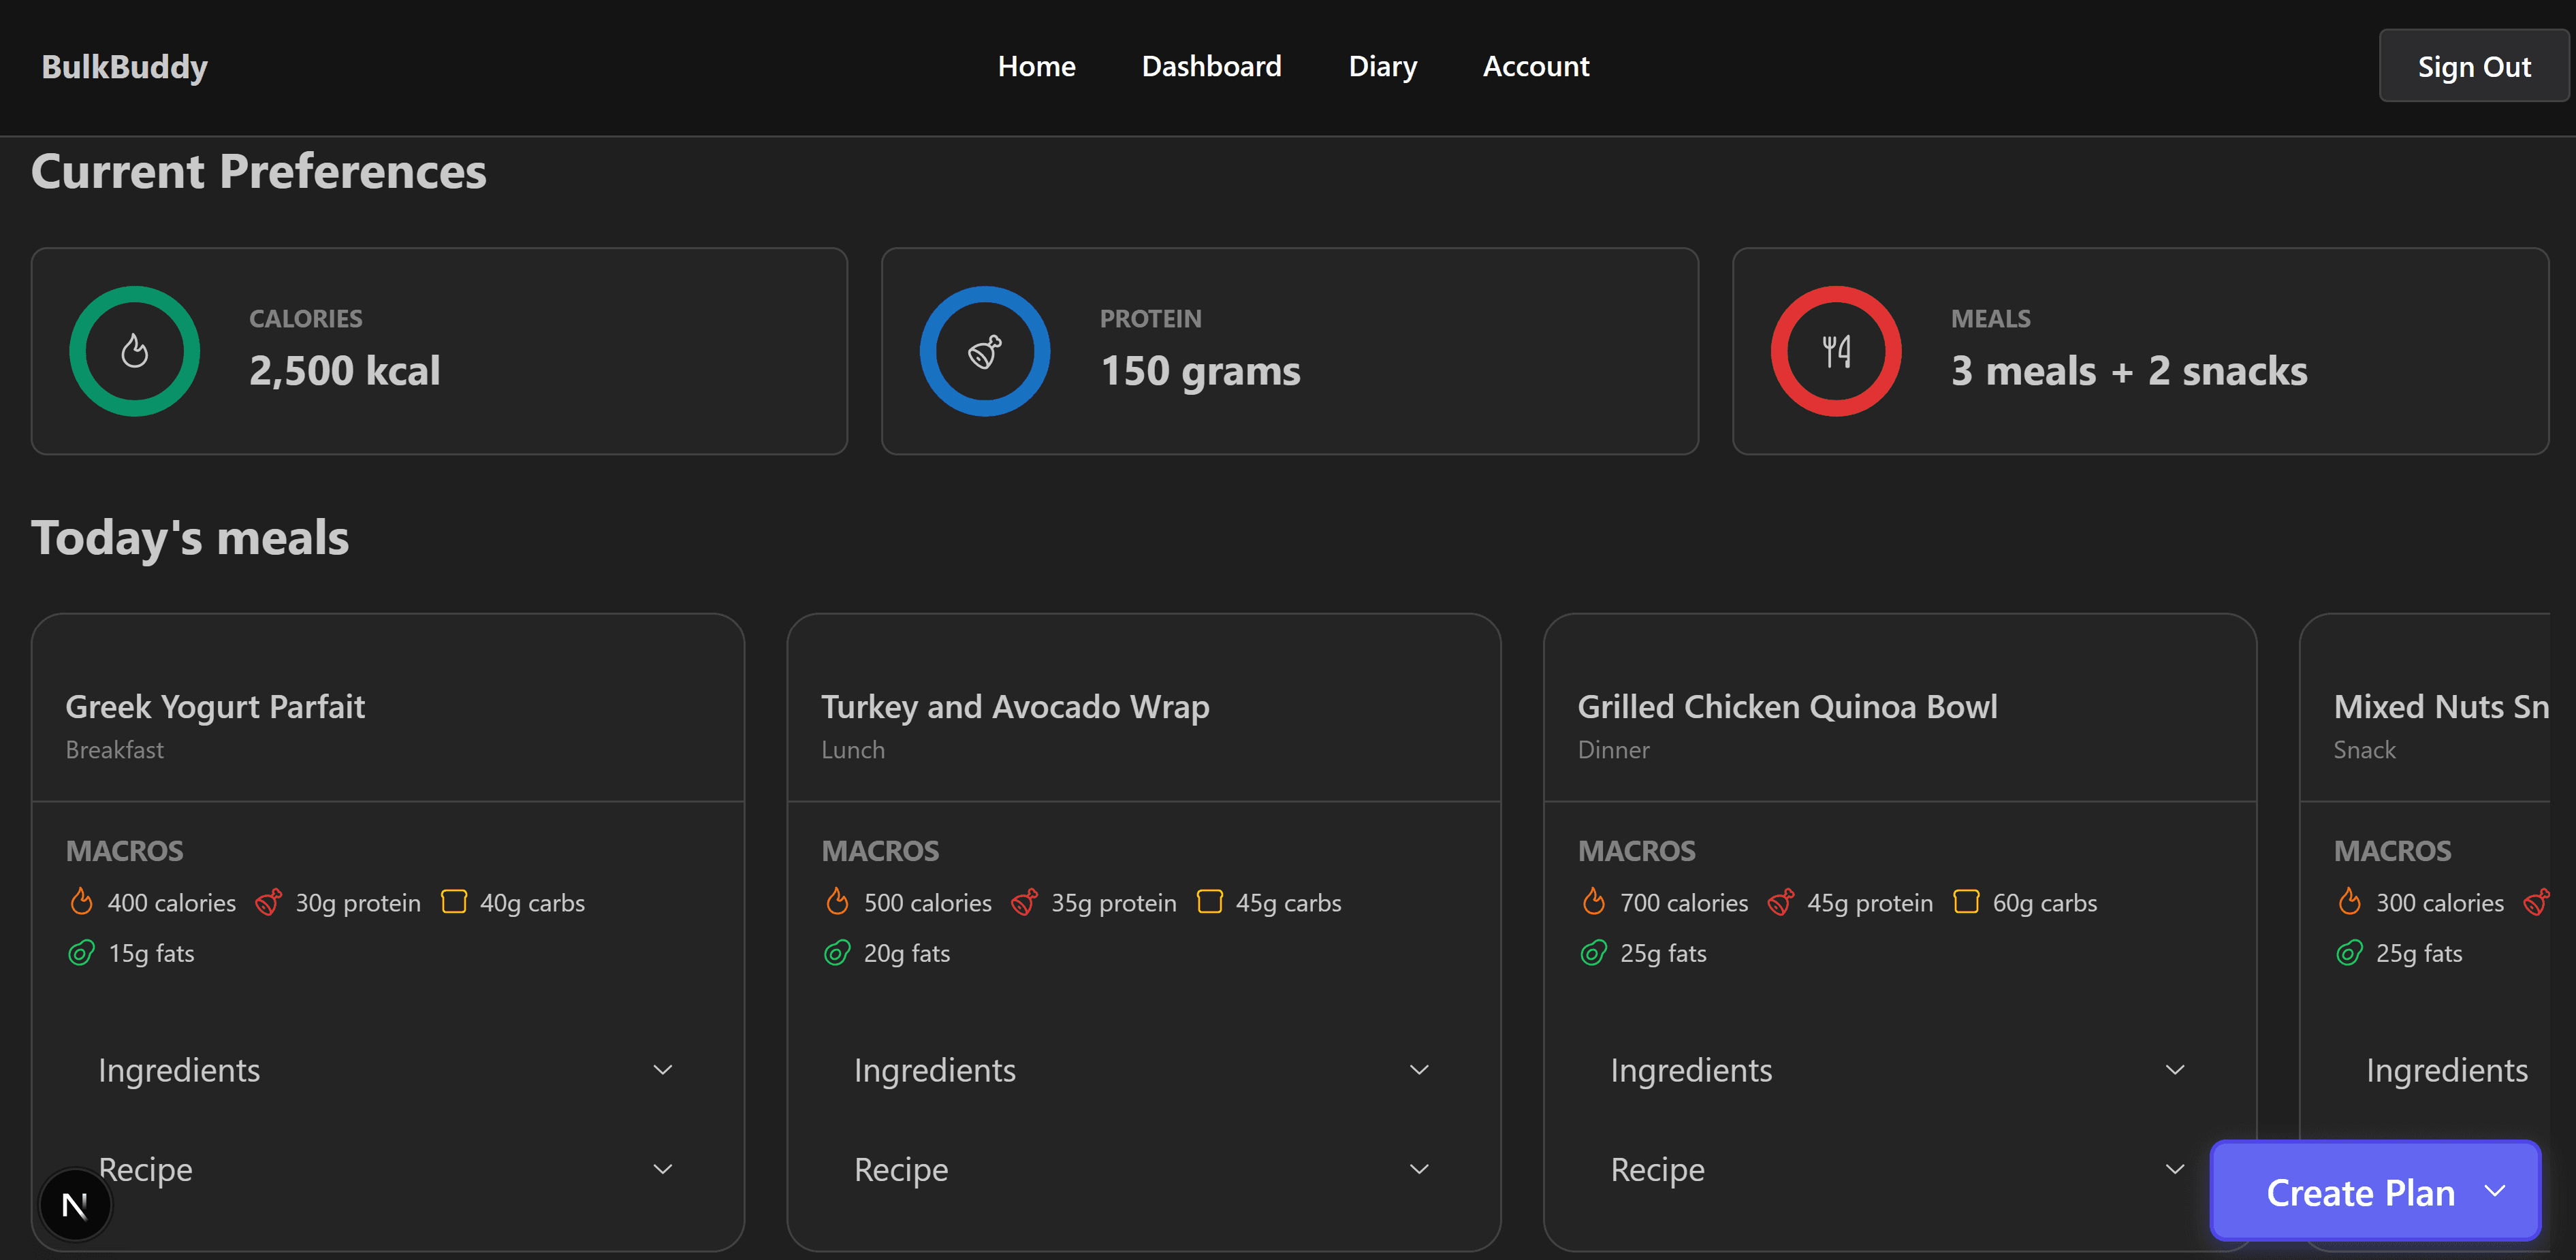
Task: Click the carbs icon on Greek Yogurt Parfait
Action: click(454, 901)
